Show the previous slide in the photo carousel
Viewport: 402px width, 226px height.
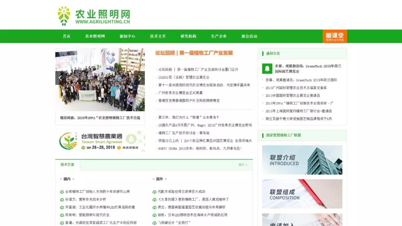pyautogui.click(x=60, y=78)
